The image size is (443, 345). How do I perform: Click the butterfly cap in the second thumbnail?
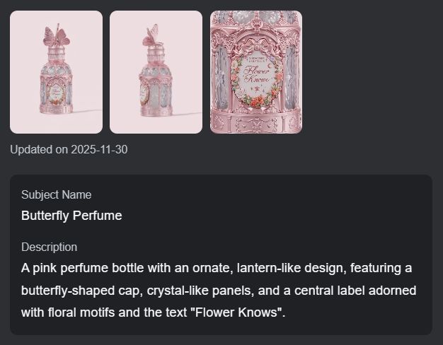tap(151, 33)
